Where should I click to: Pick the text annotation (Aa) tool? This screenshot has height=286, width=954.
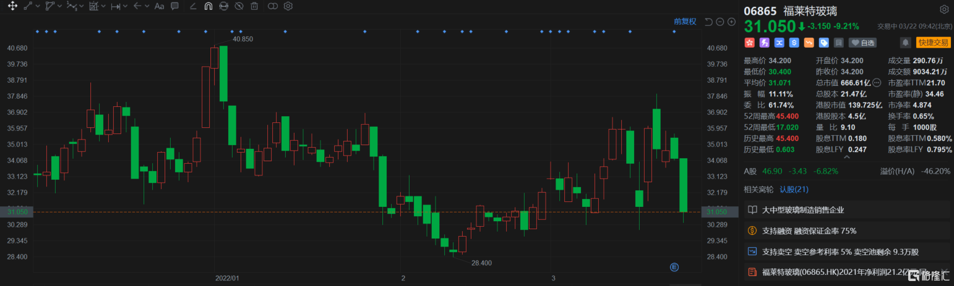coord(159,6)
